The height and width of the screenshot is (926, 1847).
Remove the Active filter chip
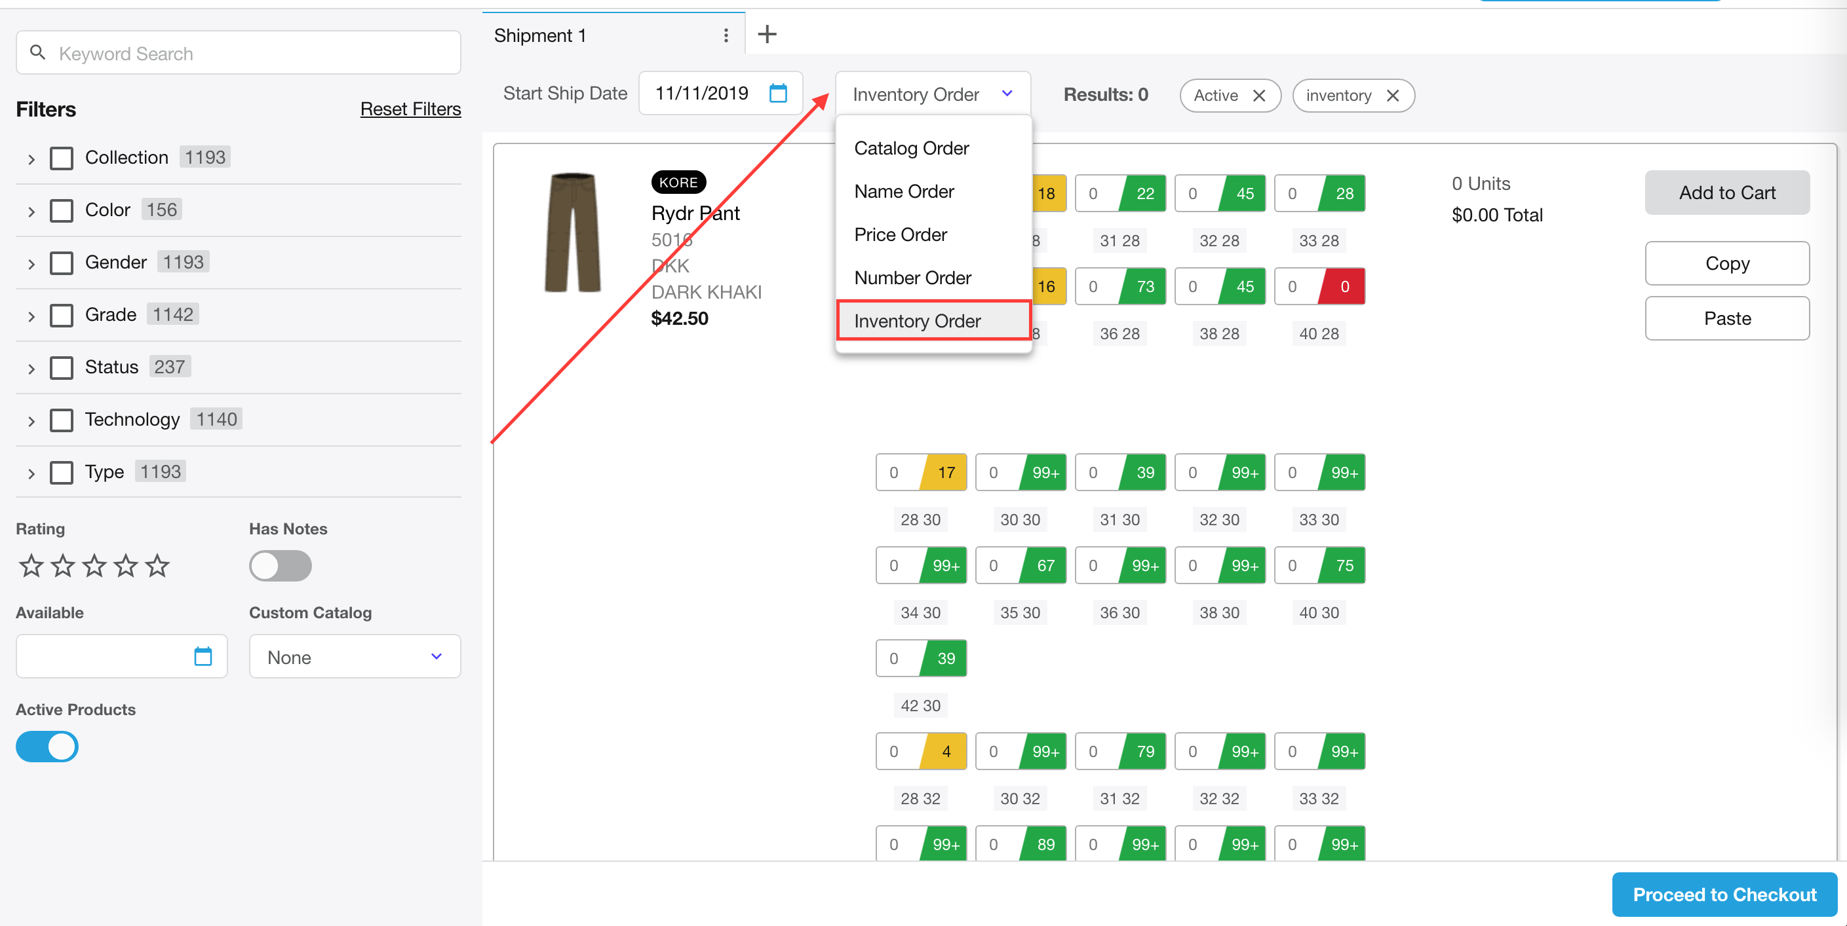pyautogui.click(x=1258, y=95)
